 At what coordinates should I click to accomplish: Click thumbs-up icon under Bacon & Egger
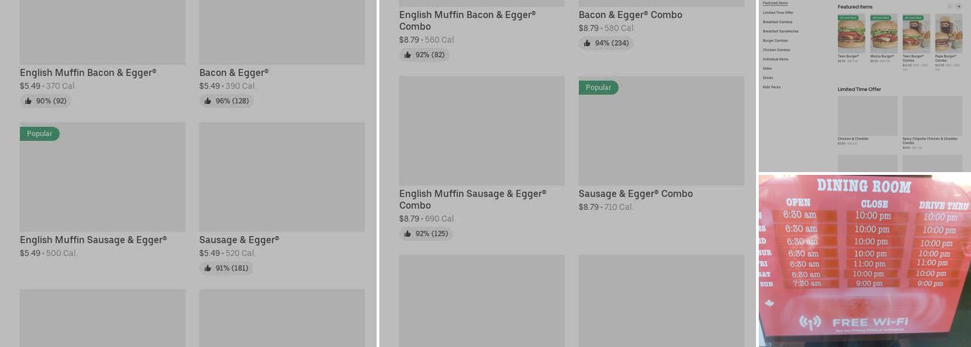(x=207, y=101)
